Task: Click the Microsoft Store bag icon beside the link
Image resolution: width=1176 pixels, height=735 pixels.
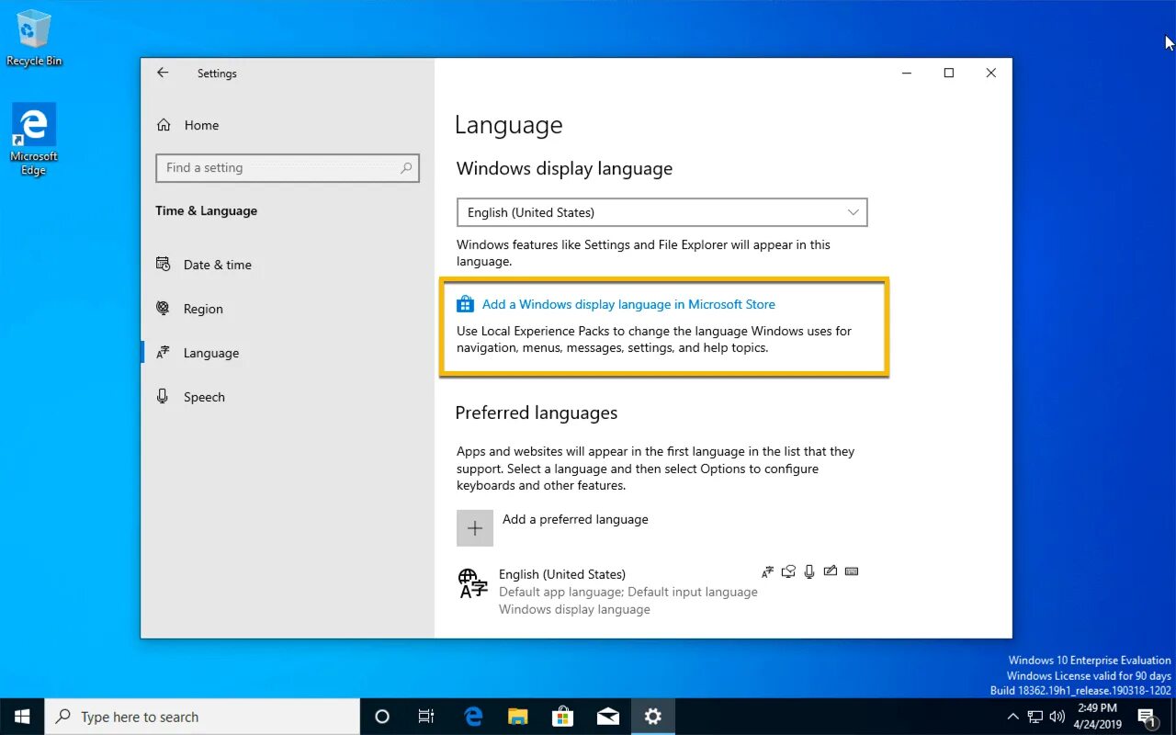Action: (465, 304)
